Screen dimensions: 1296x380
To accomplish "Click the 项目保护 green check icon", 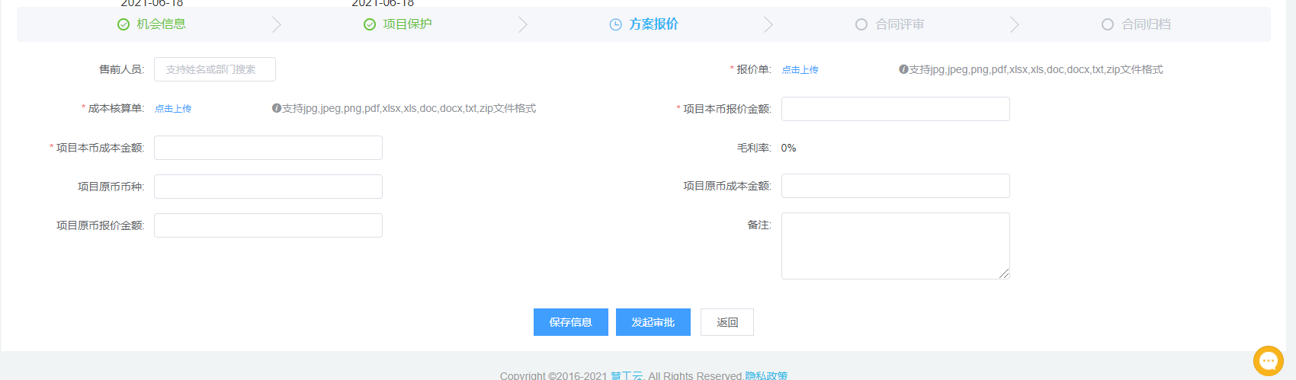I will tap(370, 24).
